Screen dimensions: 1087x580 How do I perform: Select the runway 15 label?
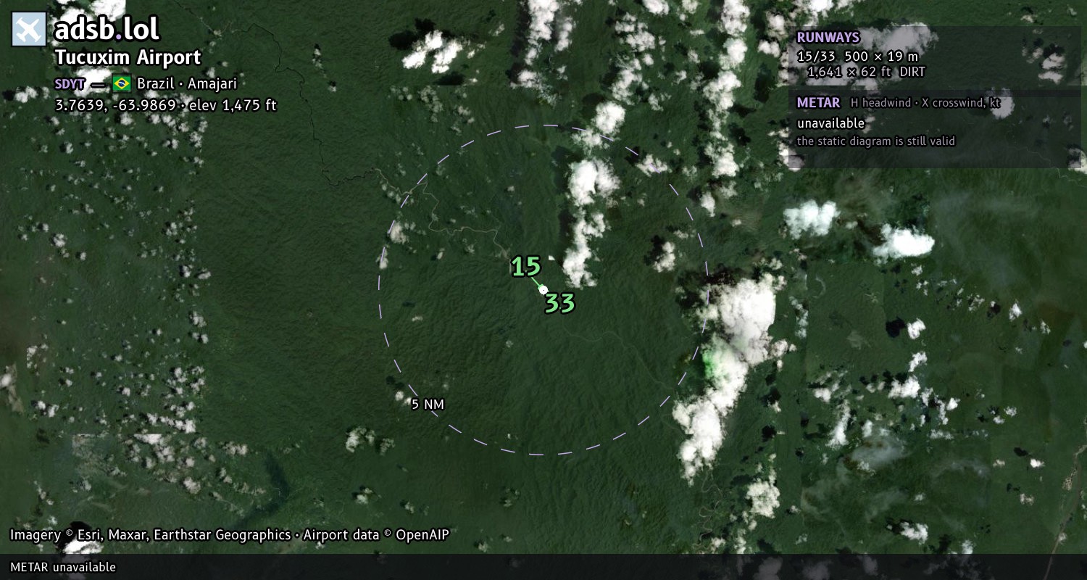[x=526, y=267]
